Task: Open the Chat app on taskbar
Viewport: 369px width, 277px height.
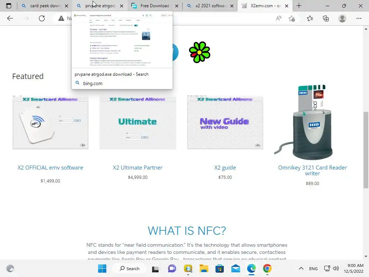Action: click(172, 268)
